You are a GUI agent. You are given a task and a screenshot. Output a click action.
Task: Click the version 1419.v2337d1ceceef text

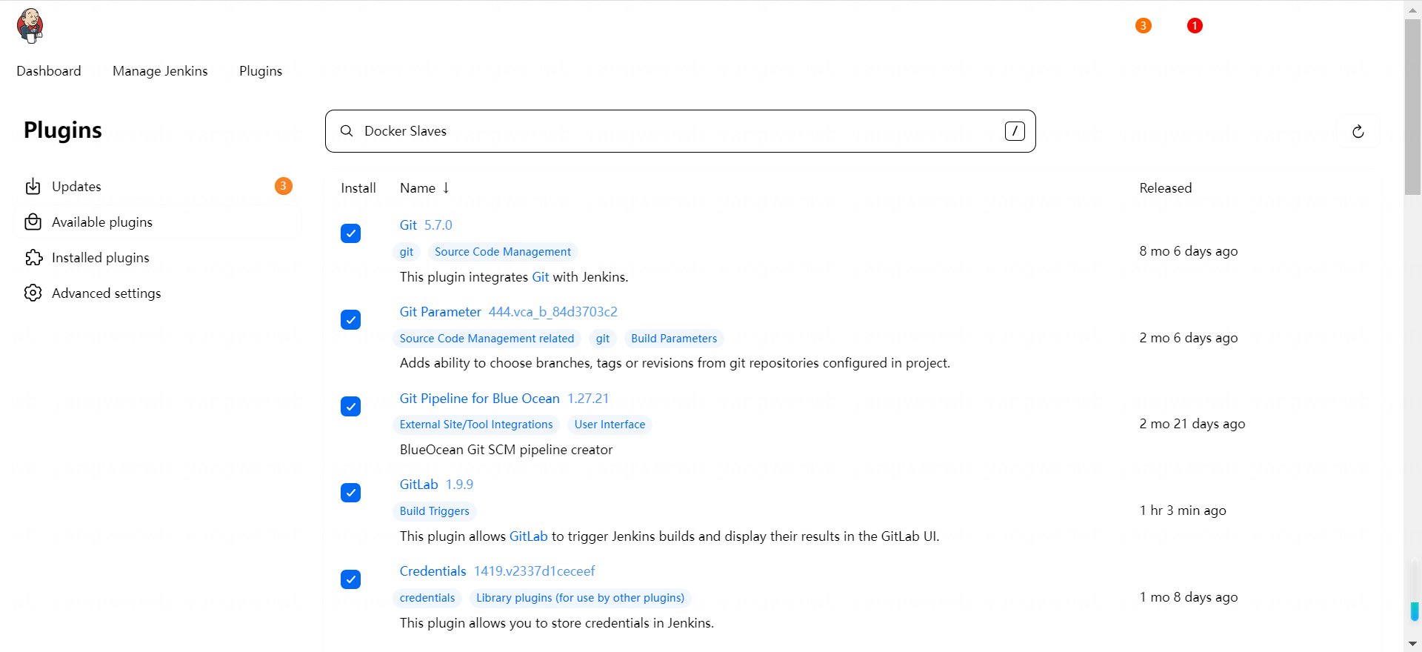pyautogui.click(x=534, y=571)
